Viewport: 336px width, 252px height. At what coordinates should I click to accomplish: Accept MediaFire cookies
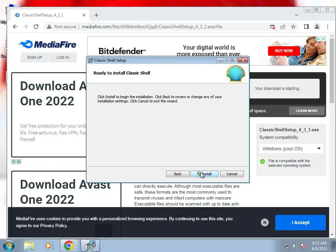(x=301, y=222)
